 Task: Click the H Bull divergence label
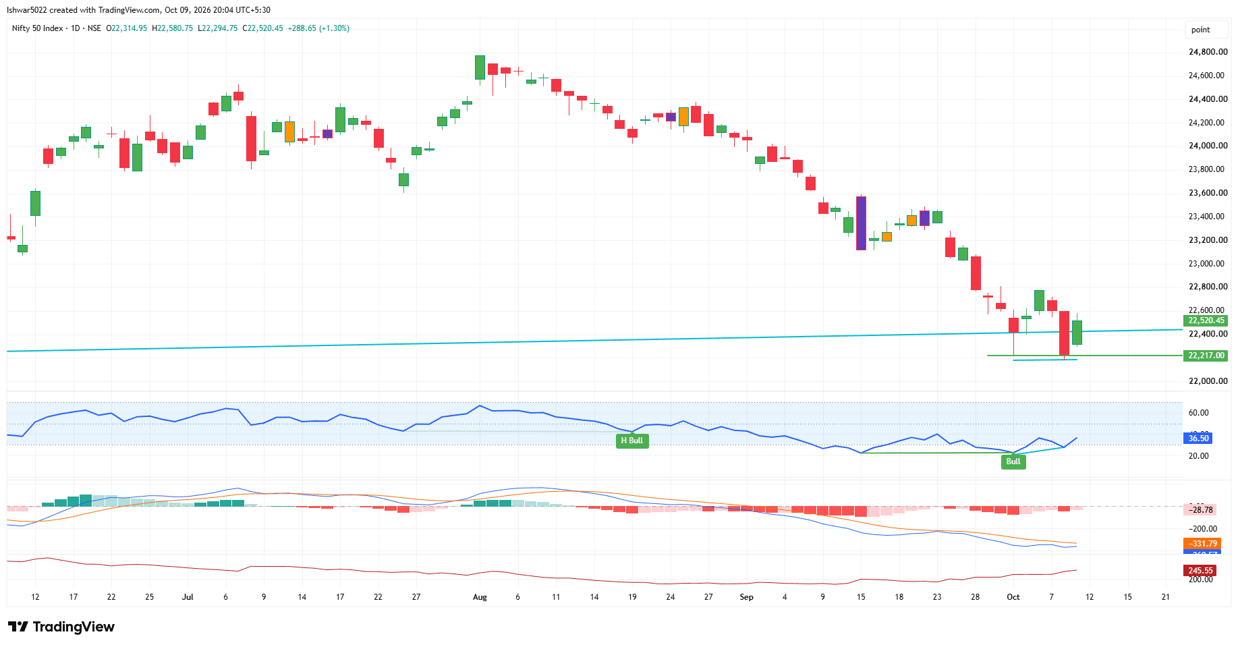click(x=632, y=441)
